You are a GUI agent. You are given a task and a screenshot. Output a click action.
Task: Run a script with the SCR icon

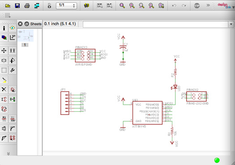[x=99, y=6]
